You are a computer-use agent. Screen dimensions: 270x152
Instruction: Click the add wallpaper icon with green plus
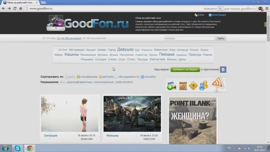pyautogui.click(x=171, y=86)
